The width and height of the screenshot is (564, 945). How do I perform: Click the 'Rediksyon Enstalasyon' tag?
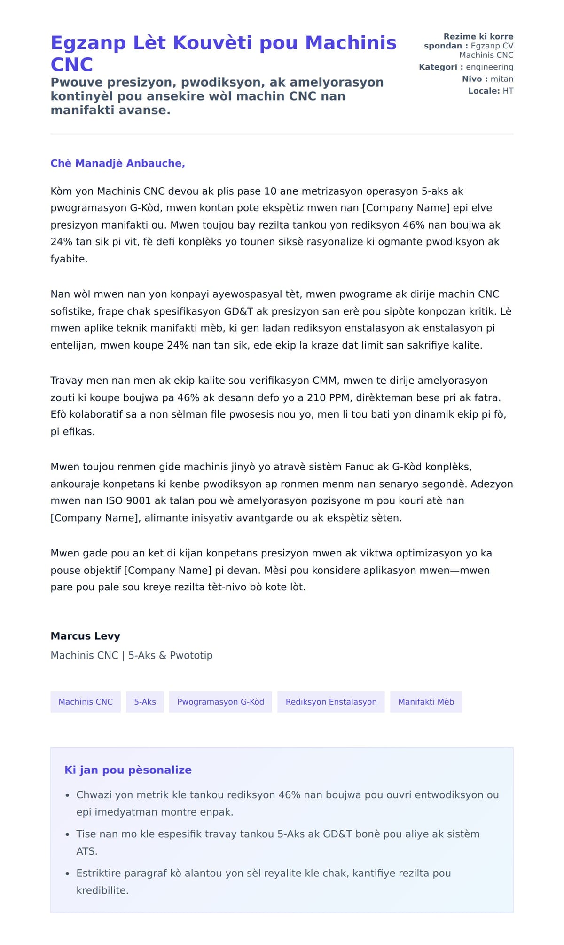coord(331,702)
